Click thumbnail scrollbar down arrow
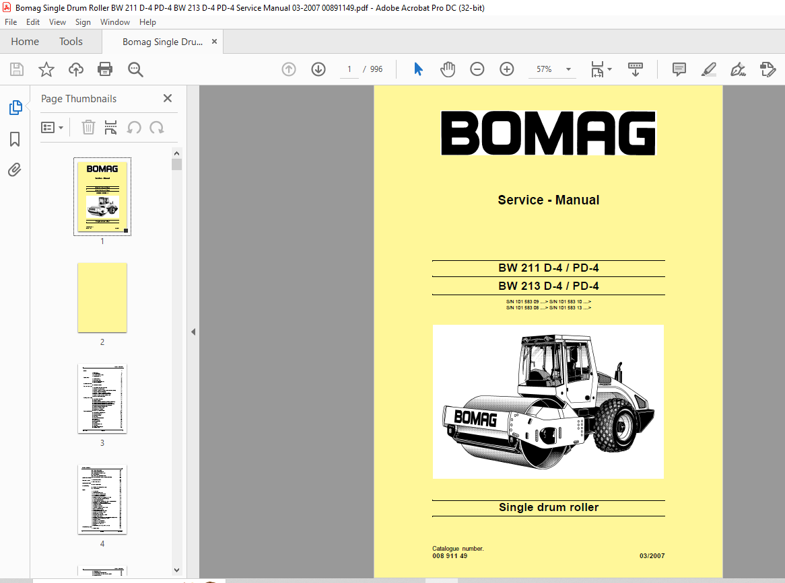 point(176,570)
